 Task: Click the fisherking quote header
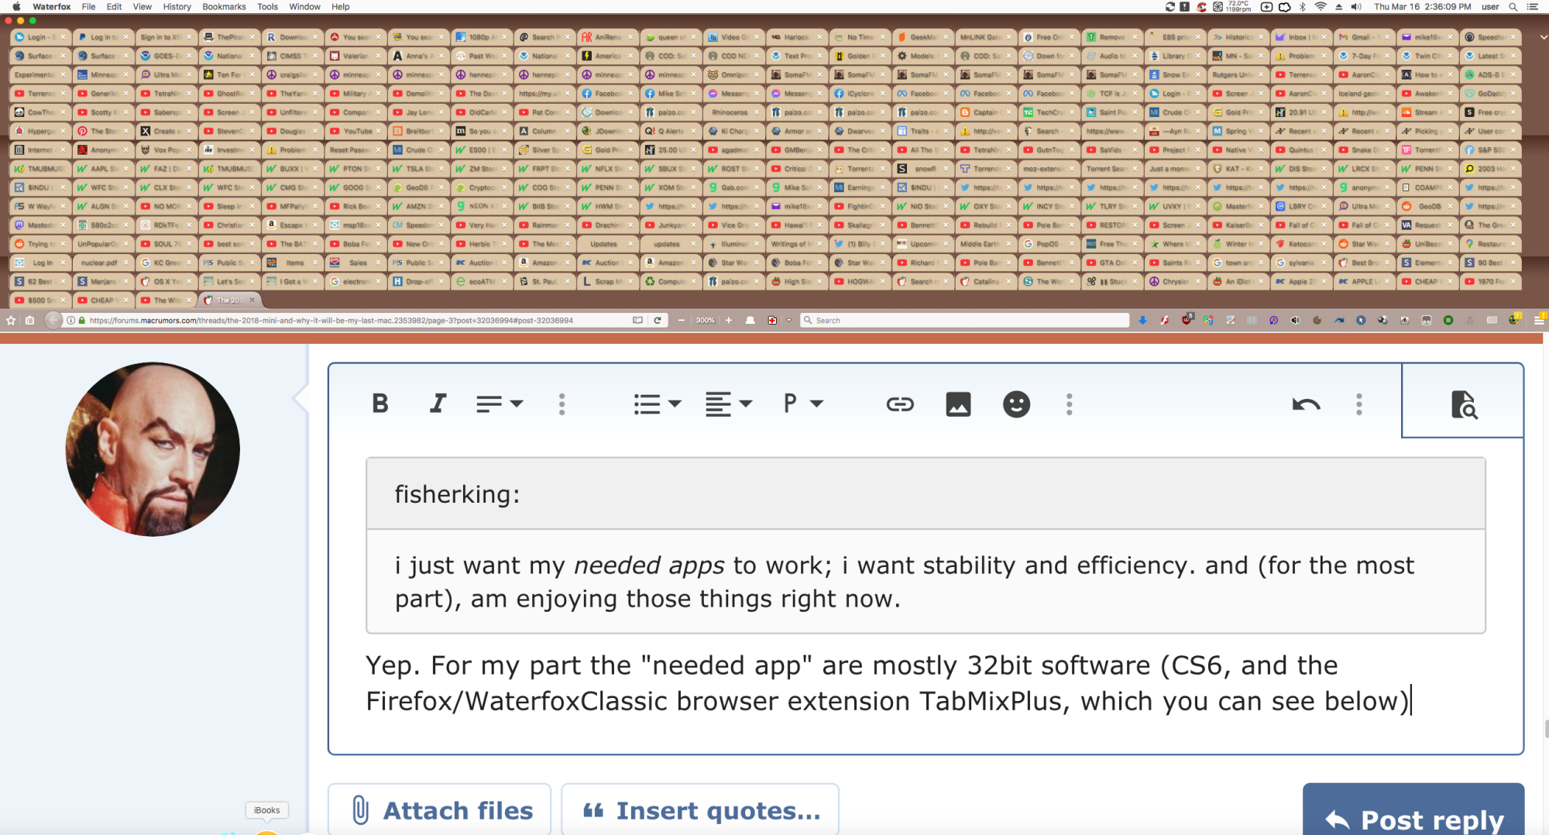tap(926, 493)
